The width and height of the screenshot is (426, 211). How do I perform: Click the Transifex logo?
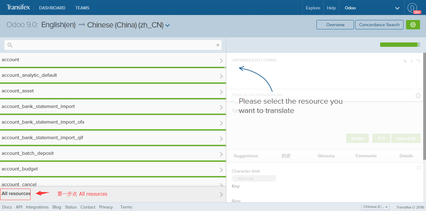(18, 7)
